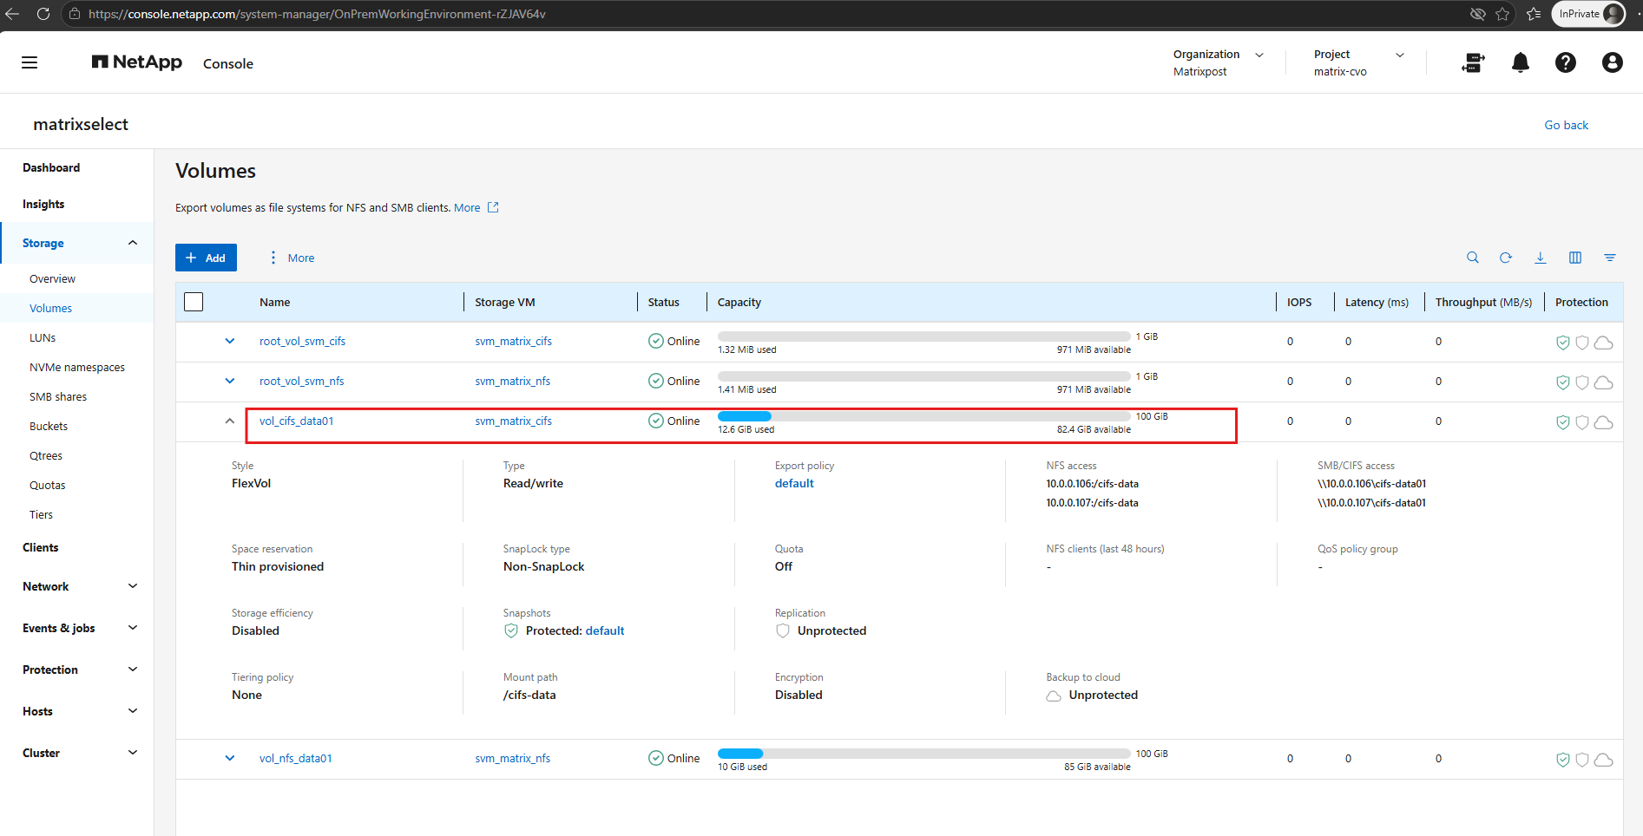Collapse the vol_cifs_data01 details
1643x836 pixels.
point(230,421)
